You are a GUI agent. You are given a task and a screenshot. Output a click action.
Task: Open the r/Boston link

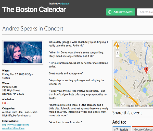65,4
